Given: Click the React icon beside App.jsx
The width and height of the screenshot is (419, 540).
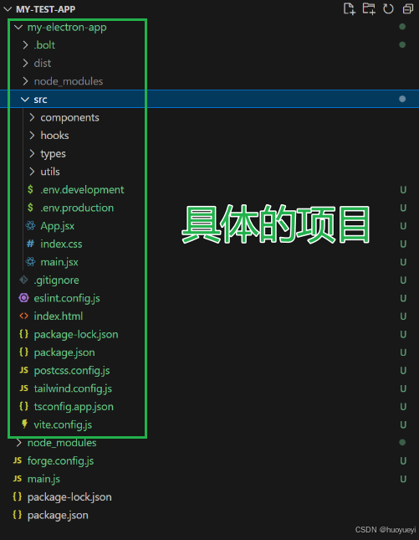Looking at the screenshot, I should (30, 225).
